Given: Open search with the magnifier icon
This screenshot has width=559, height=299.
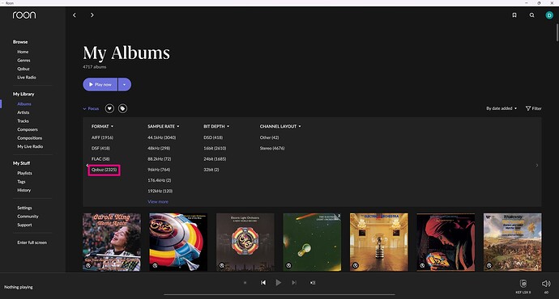Looking at the screenshot, I should 531,15.
